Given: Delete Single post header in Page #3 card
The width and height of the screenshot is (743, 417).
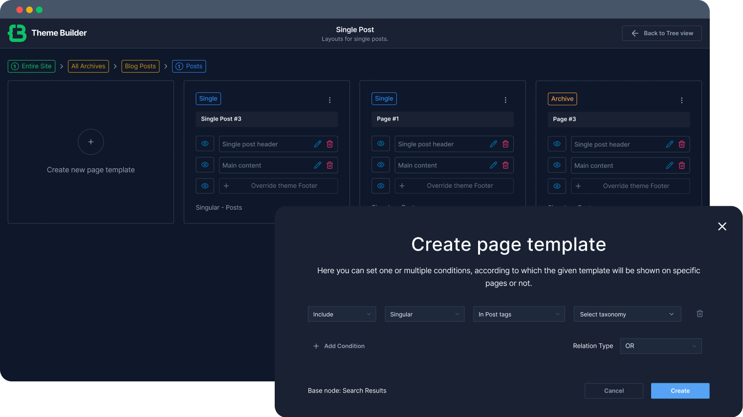Looking at the screenshot, I should [682, 144].
